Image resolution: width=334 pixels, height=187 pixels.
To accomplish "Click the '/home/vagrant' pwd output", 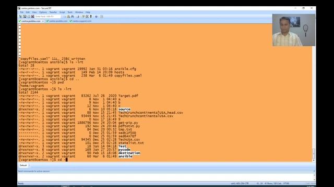I will [31, 86].
